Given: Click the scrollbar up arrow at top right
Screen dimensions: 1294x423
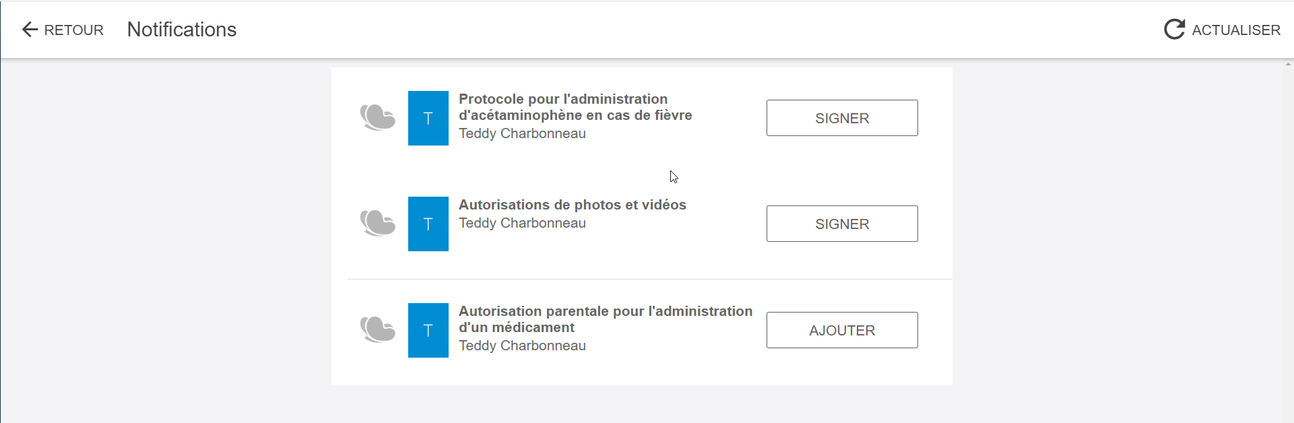Looking at the screenshot, I should click(x=1288, y=64).
